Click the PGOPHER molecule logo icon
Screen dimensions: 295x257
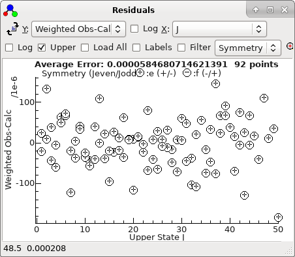(x=10, y=10)
